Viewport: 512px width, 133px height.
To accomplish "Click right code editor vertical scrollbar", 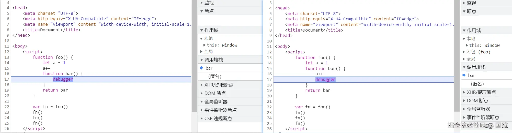I will point(457,56).
